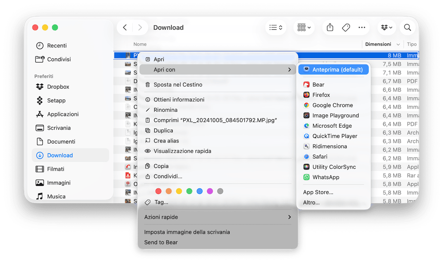Open Musica in the sidebar

click(70, 196)
